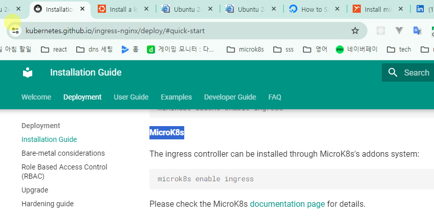Click the Installation Guide header title
This screenshot has width=434, height=218.
coord(86,72)
